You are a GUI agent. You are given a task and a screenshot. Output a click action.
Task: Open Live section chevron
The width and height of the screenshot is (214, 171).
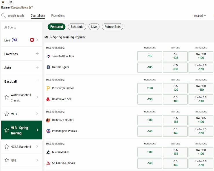[x=37, y=40]
